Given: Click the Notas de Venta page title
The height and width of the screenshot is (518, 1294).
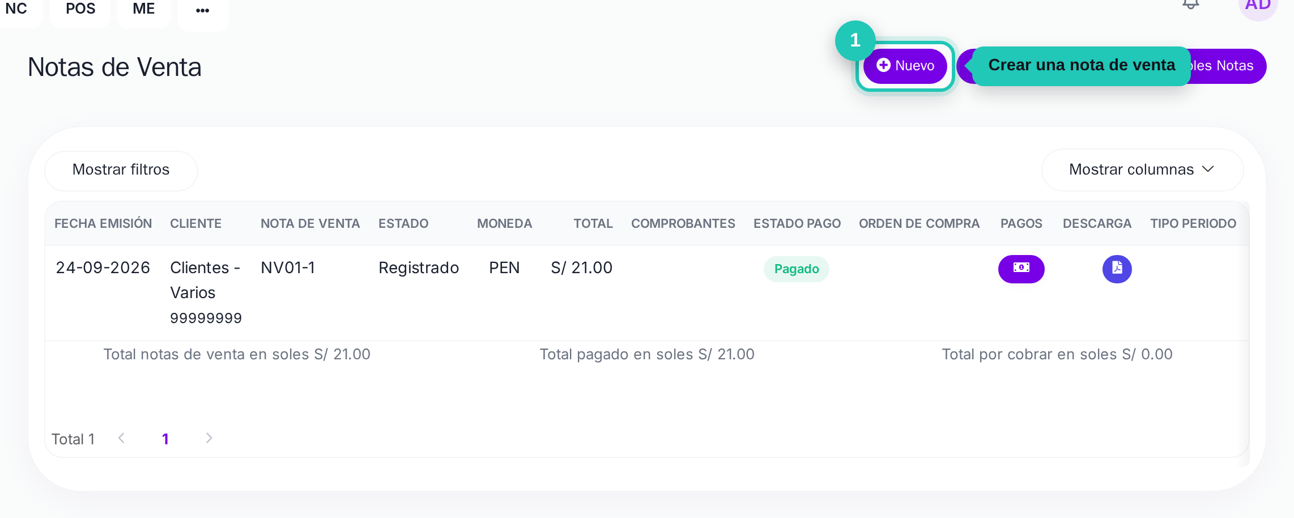Looking at the screenshot, I should 114,67.
